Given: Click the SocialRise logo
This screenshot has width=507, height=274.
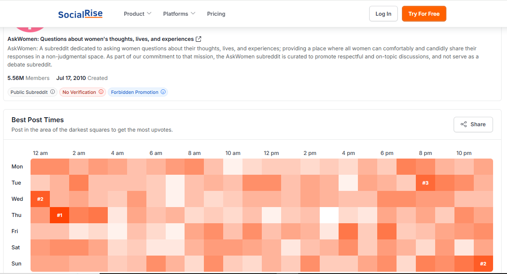Looking at the screenshot, I should (x=80, y=14).
